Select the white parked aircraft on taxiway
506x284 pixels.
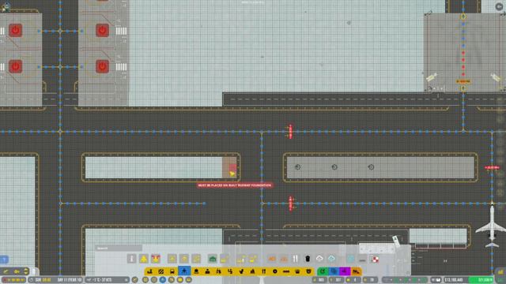(492, 226)
